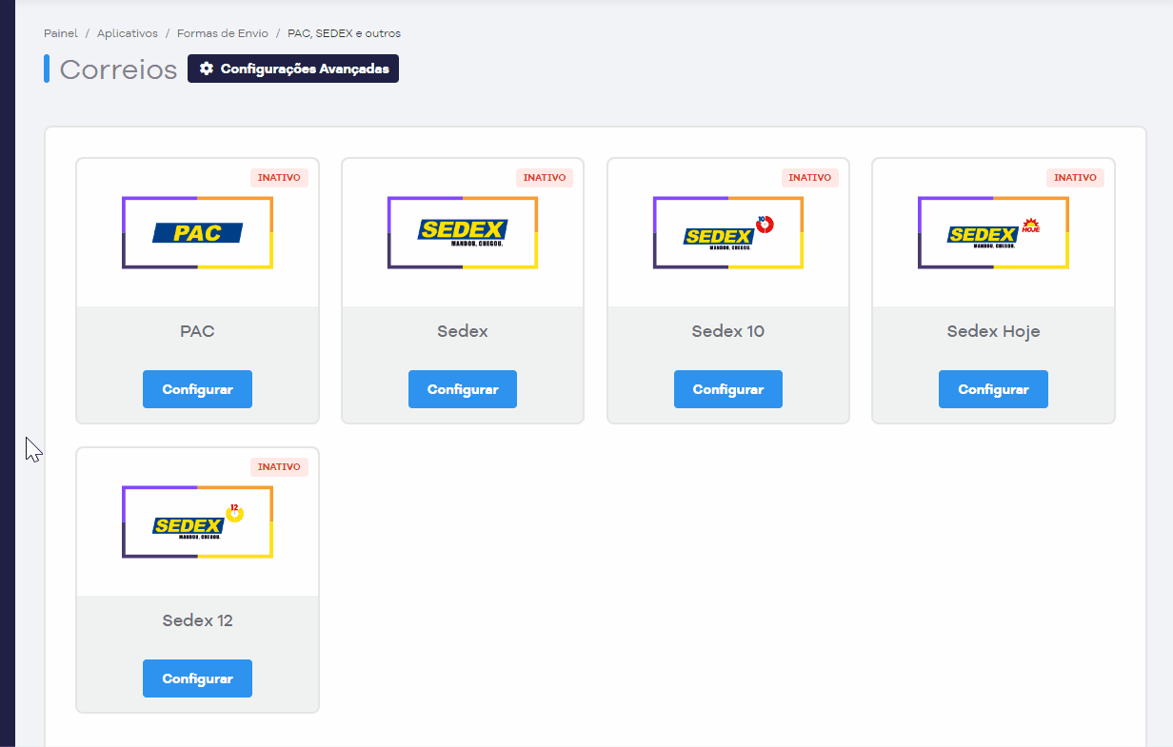Image resolution: width=1173 pixels, height=747 pixels.
Task: Go to Painel breadcrumb
Action: 61,33
